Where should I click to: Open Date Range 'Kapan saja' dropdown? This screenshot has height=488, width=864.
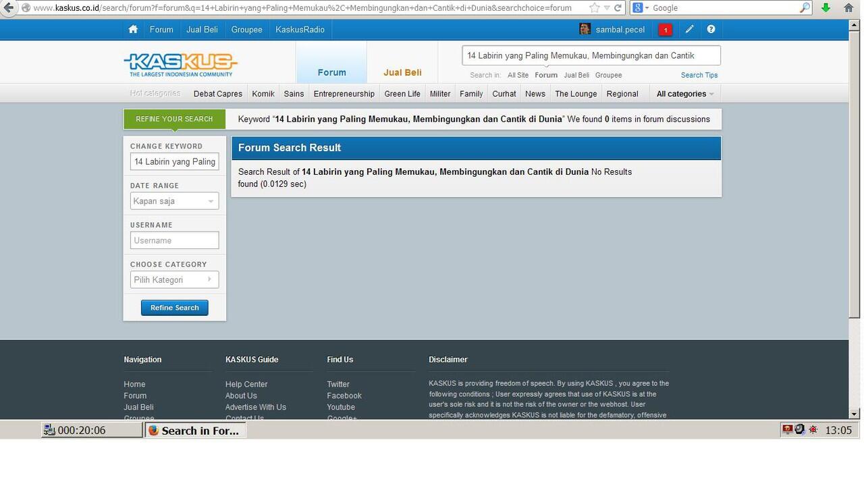[x=174, y=201]
